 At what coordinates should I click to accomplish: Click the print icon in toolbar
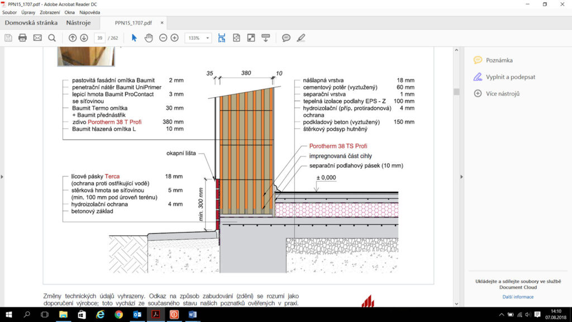pyautogui.click(x=23, y=38)
